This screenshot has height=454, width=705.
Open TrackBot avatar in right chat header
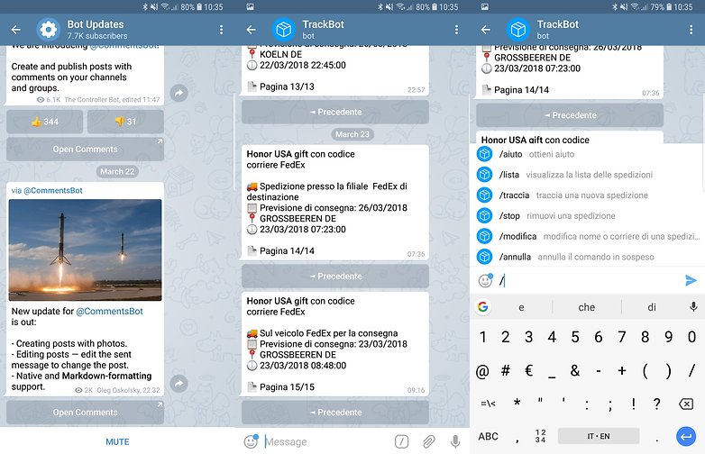(x=518, y=30)
